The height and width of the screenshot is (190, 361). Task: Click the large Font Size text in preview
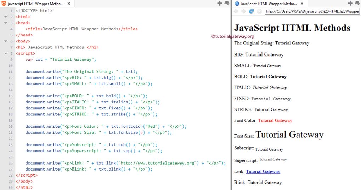click(x=289, y=135)
